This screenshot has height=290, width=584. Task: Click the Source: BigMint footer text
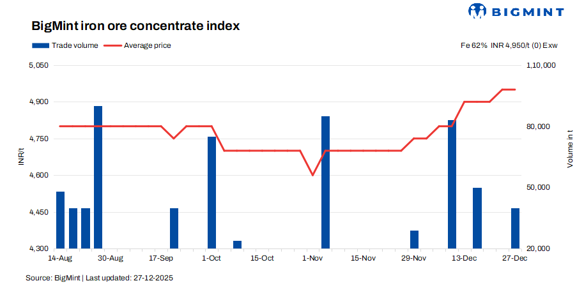coord(99,278)
